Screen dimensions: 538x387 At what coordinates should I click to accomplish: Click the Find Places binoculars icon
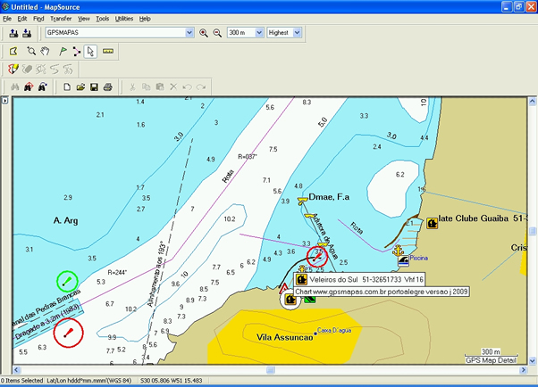13,86
